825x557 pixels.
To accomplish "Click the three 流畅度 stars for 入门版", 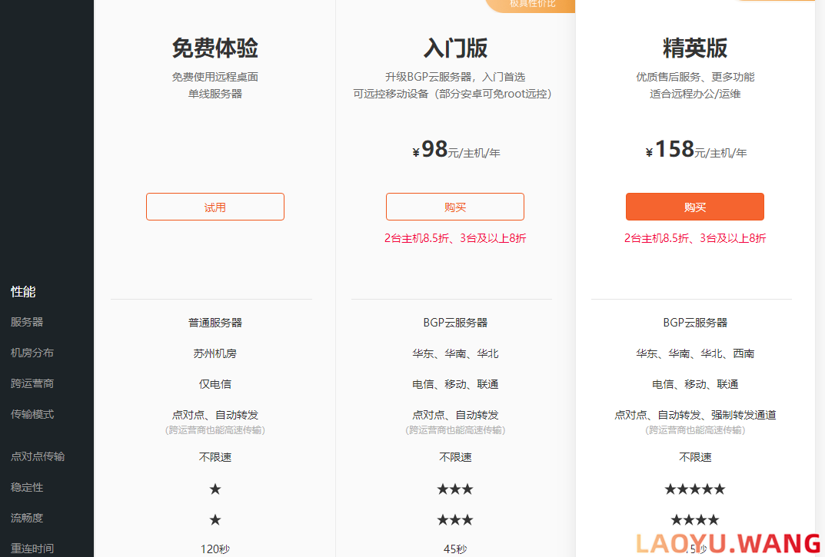I will [x=455, y=520].
